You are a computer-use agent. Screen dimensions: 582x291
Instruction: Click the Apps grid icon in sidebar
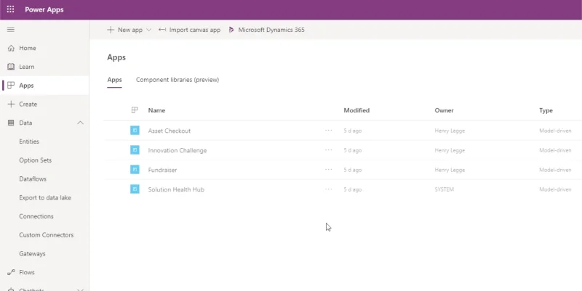(11, 86)
